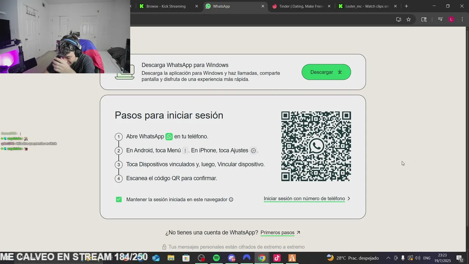
Task: Open Spotify from taskbar
Action: [216, 258]
